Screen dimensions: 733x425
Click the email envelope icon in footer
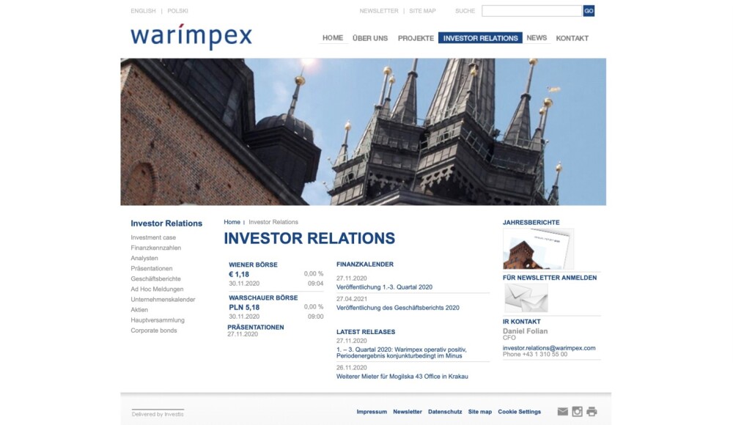(562, 412)
